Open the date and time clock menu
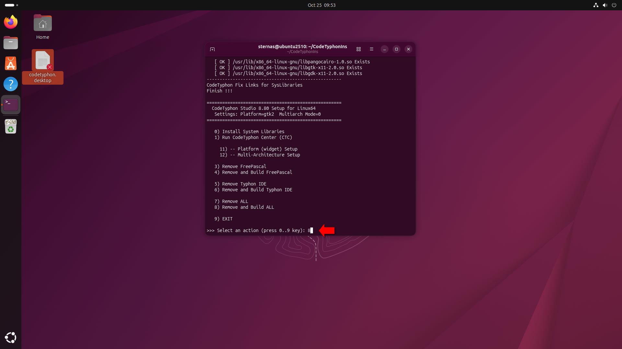This screenshot has height=349, width=622. 321,5
